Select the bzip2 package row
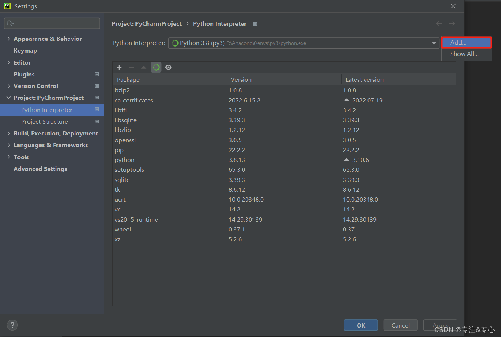The width and height of the screenshot is (501, 337). coord(284,90)
